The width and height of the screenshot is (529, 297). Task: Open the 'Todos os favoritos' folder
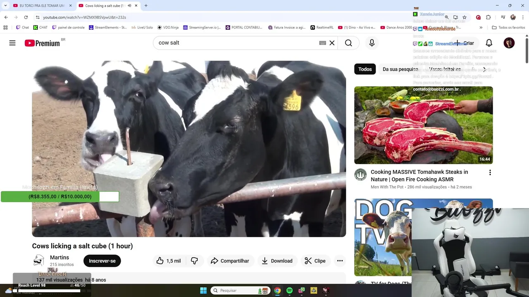coord(508,28)
